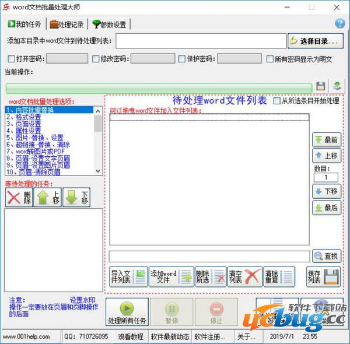Click the red X 删除 task button
Viewport: 350px width, 344px height.
[19, 198]
